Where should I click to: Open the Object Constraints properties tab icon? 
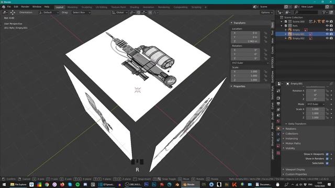(x=278, y=140)
